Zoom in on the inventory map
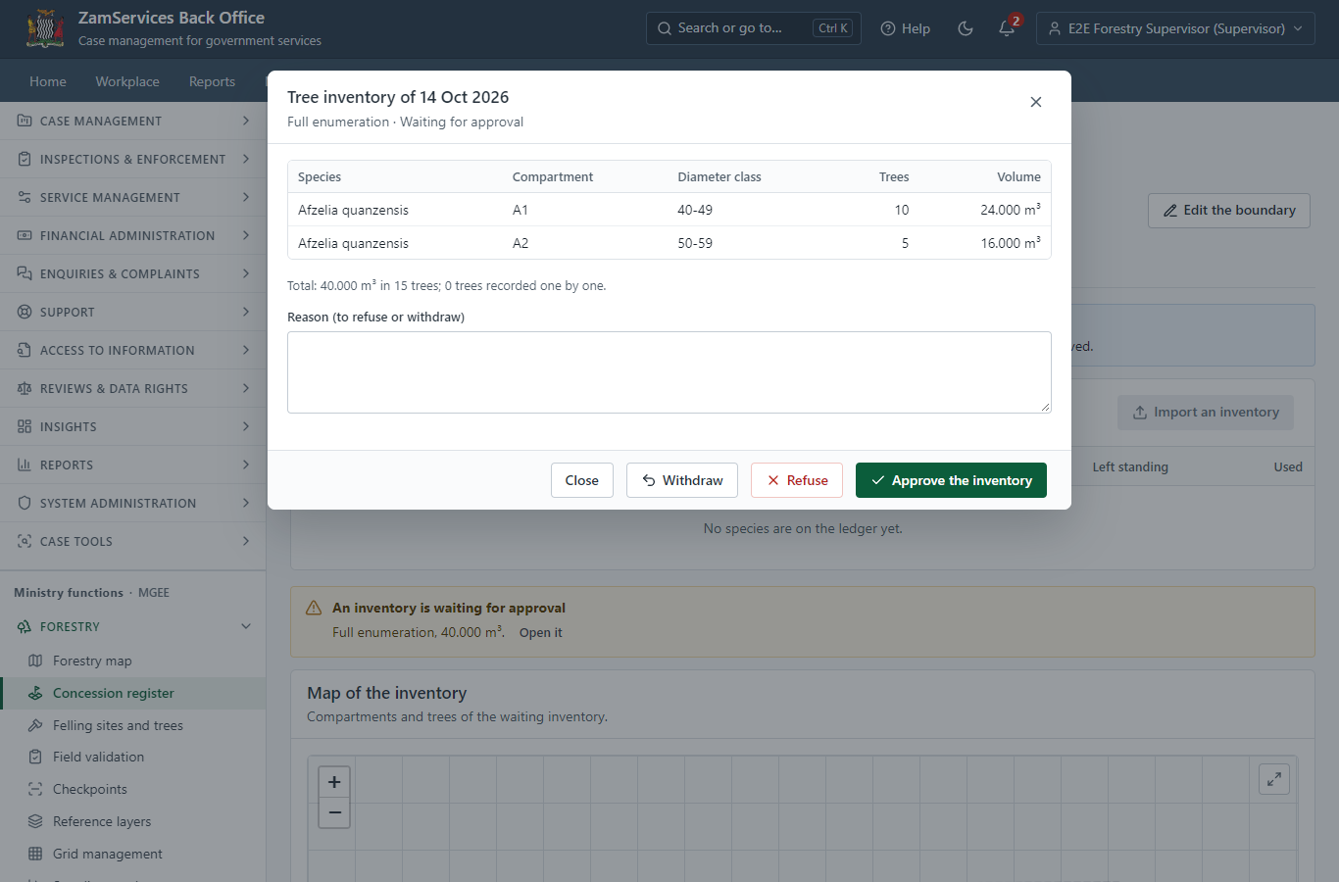 coord(334,782)
